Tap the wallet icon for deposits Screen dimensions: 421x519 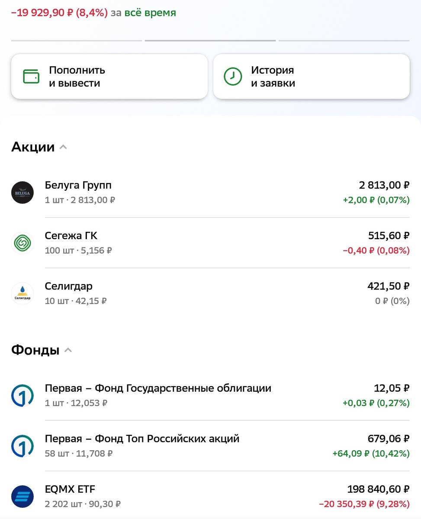31,77
